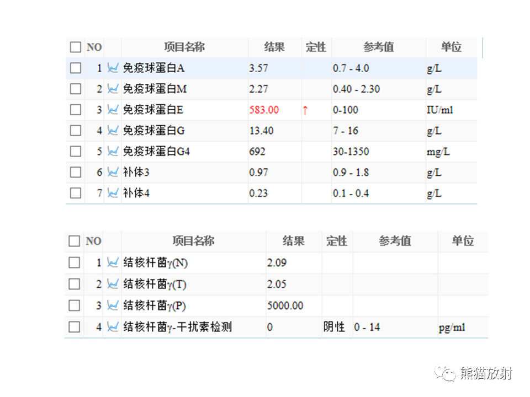This screenshot has width=530, height=397.
Task: Open trend chart icon for 免疫球蛋白G row 4
Action: click(x=113, y=131)
